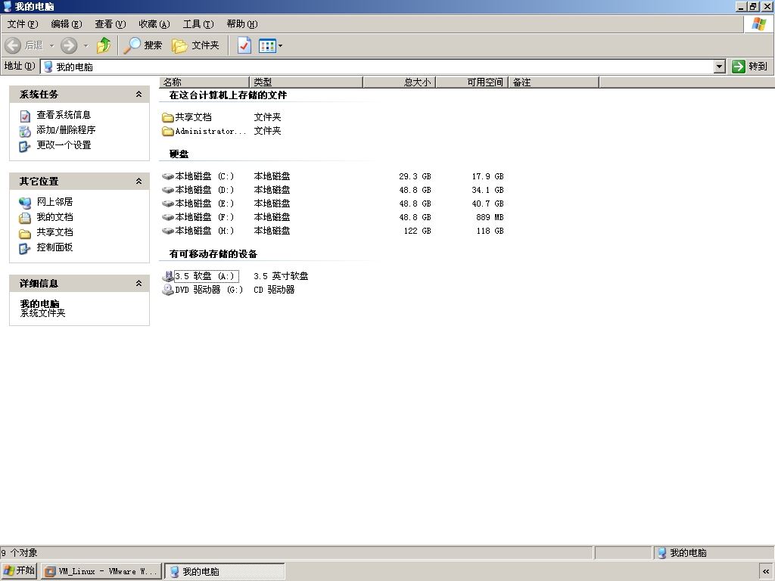Open 共享文档 folder icon in file list
775x581 pixels.
(x=168, y=117)
